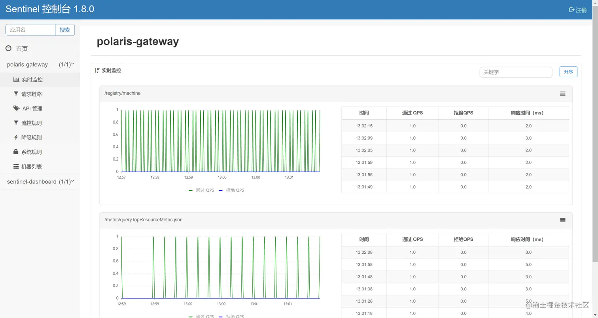Click the 13:01:49 time cell
The height and width of the screenshot is (318, 598).
click(364, 187)
